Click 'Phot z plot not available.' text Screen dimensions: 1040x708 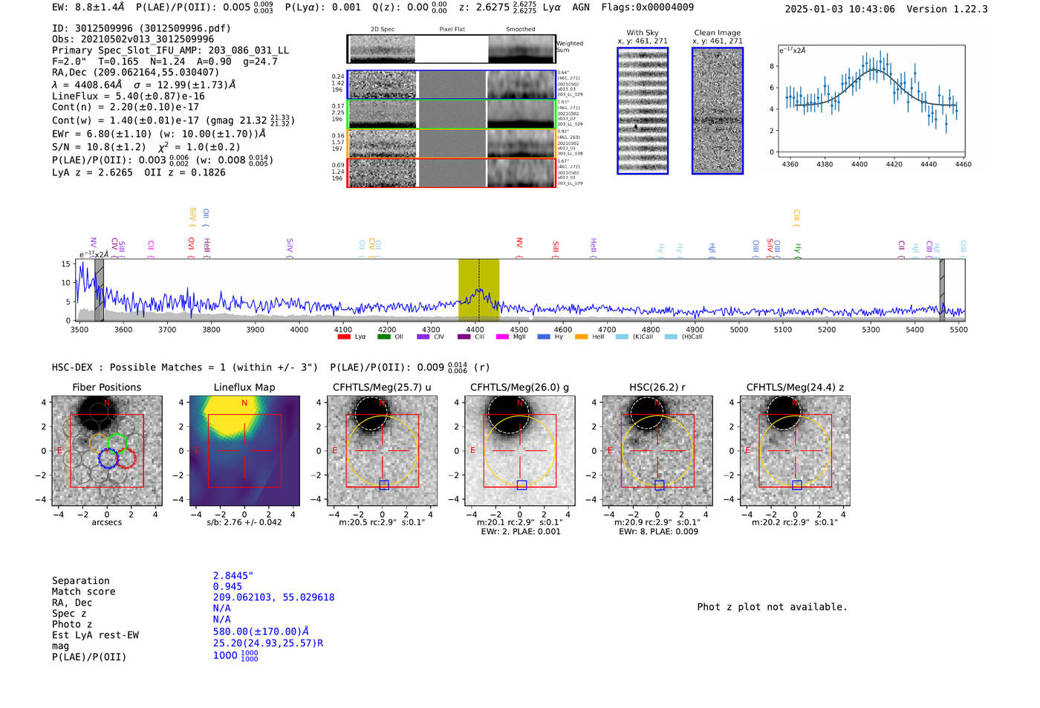click(772, 607)
